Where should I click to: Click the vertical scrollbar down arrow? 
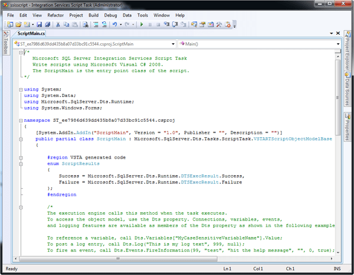[338, 252]
